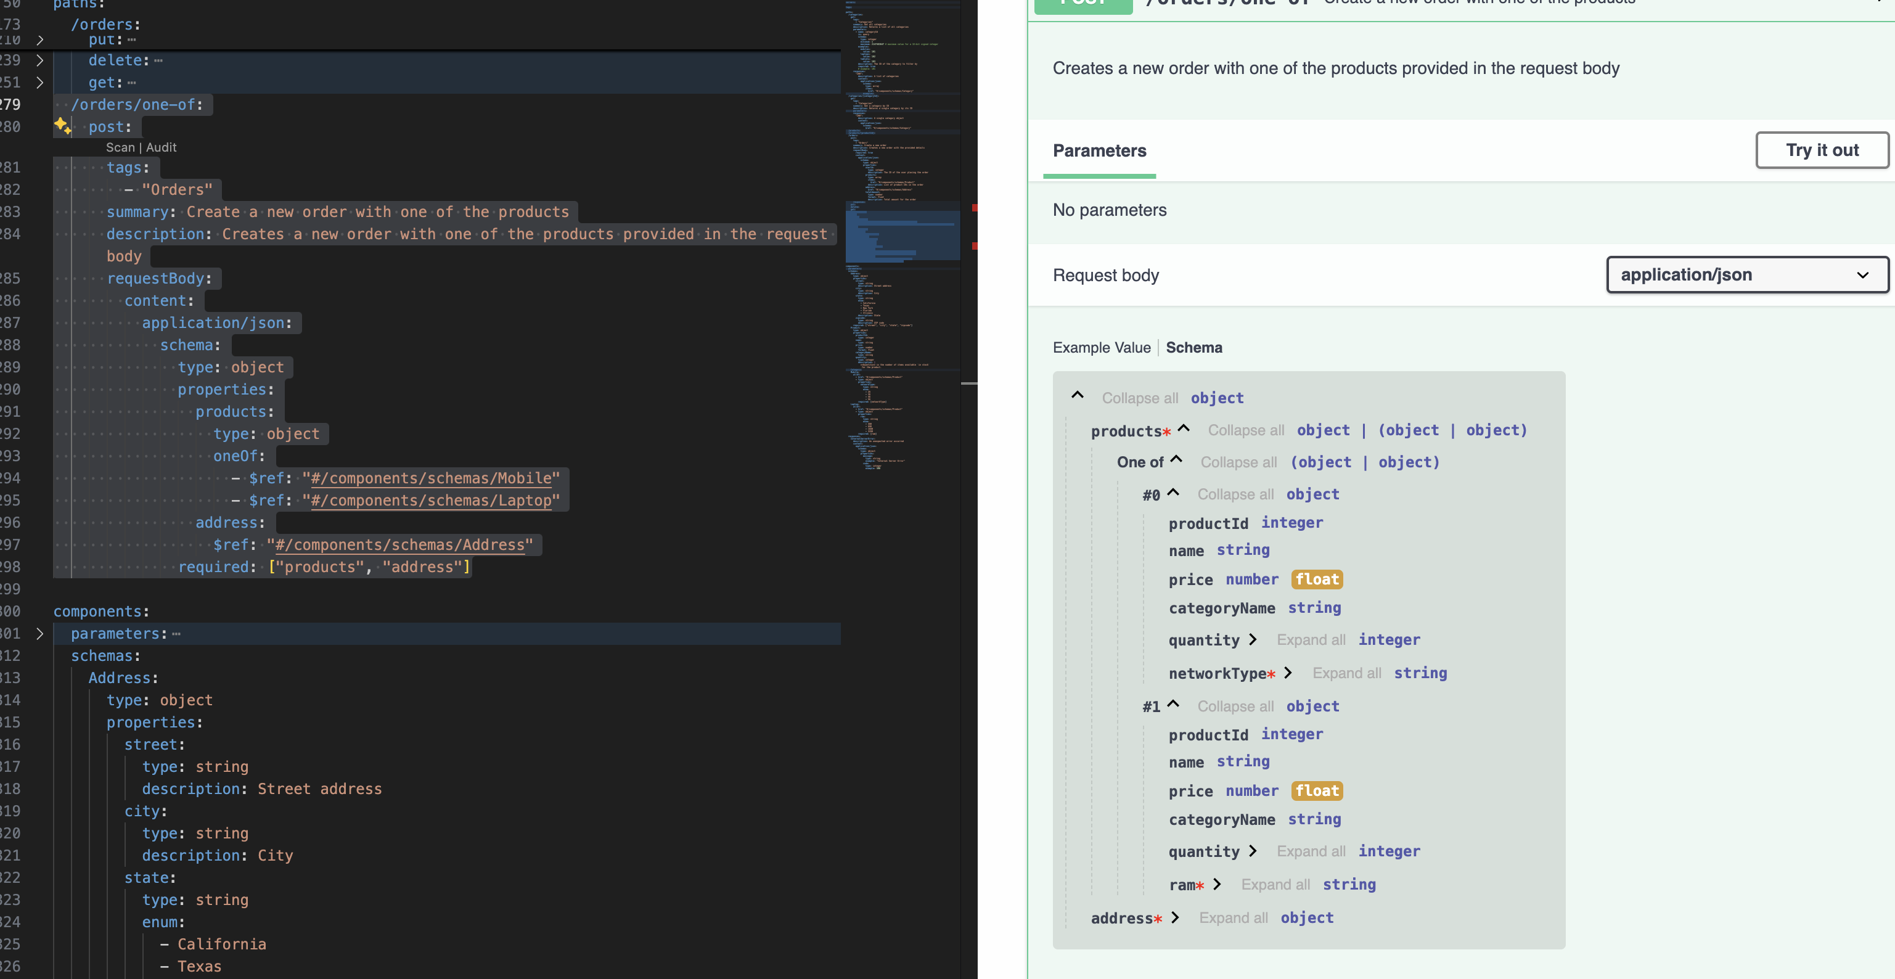
Task: Expand the folded put: section
Action: [39, 39]
